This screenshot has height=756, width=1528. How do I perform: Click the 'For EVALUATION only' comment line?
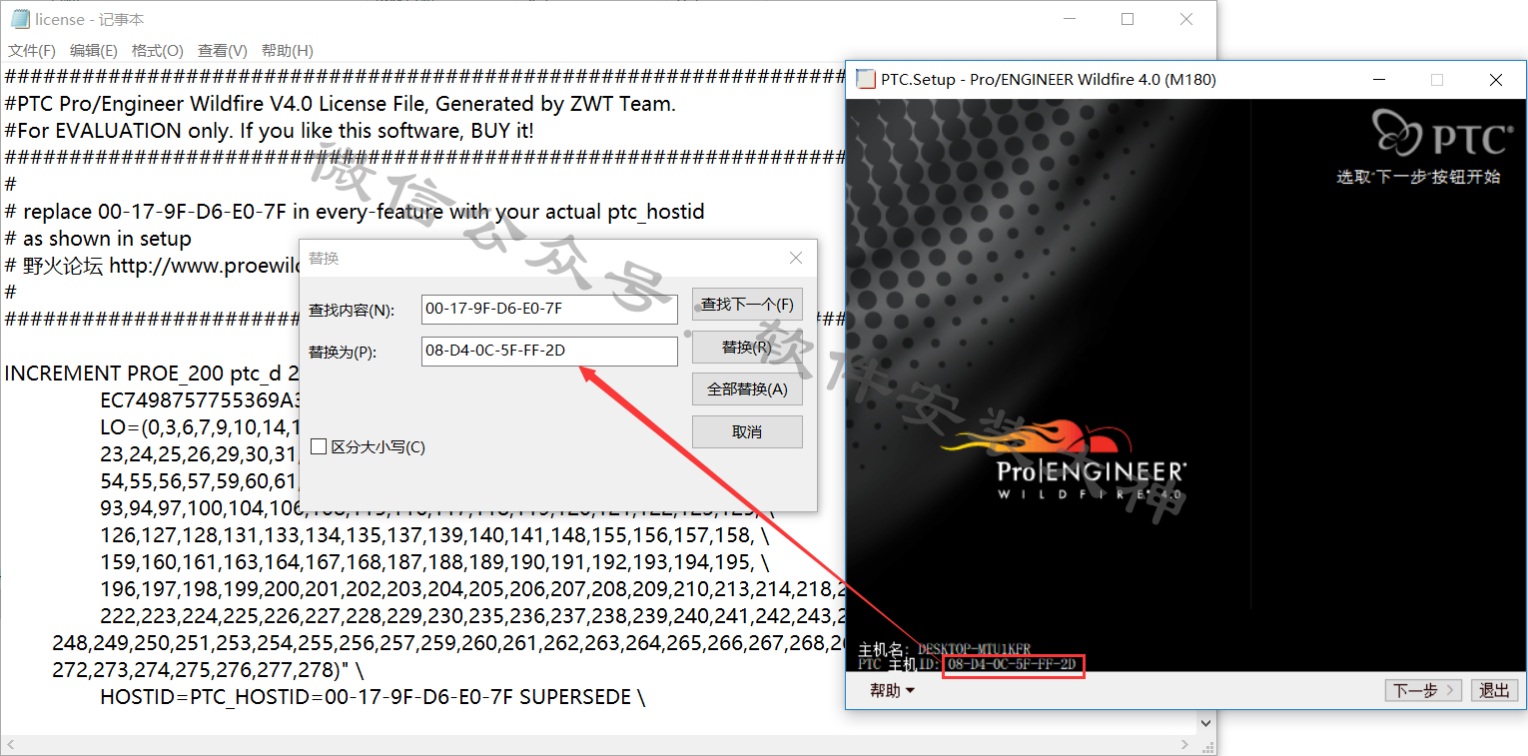coord(270,131)
